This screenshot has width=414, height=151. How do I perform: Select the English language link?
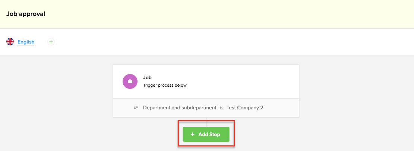pyautogui.click(x=26, y=42)
